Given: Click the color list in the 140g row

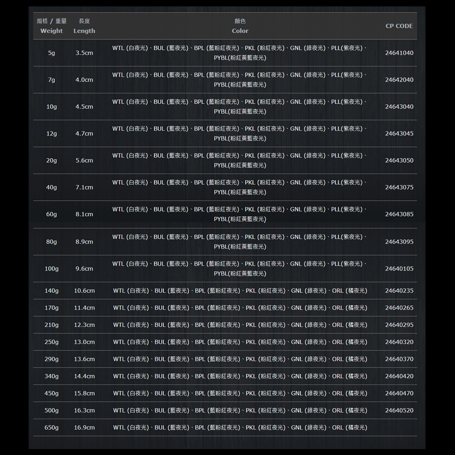Looking at the screenshot, I should click(x=240, y=291).
